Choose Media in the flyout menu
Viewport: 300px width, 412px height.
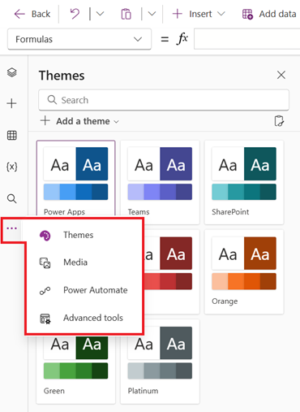pos(84,262)
